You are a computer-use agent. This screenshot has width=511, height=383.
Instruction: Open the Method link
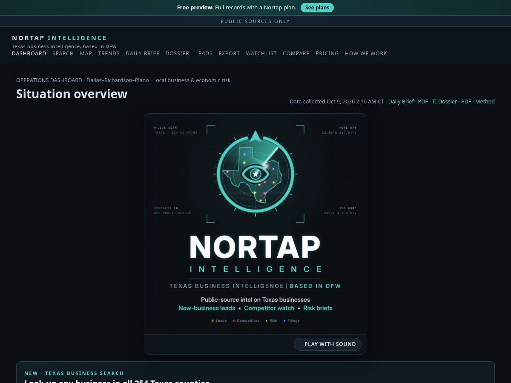485,102
